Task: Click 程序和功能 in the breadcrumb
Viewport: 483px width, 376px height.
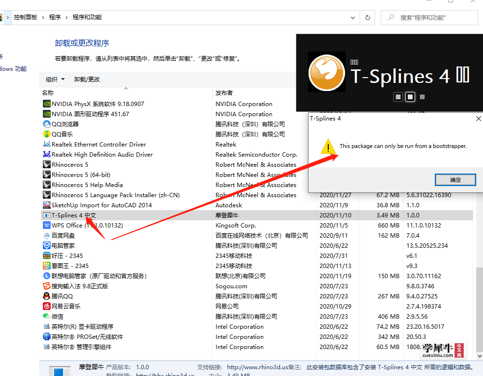Action: (87, 17)
